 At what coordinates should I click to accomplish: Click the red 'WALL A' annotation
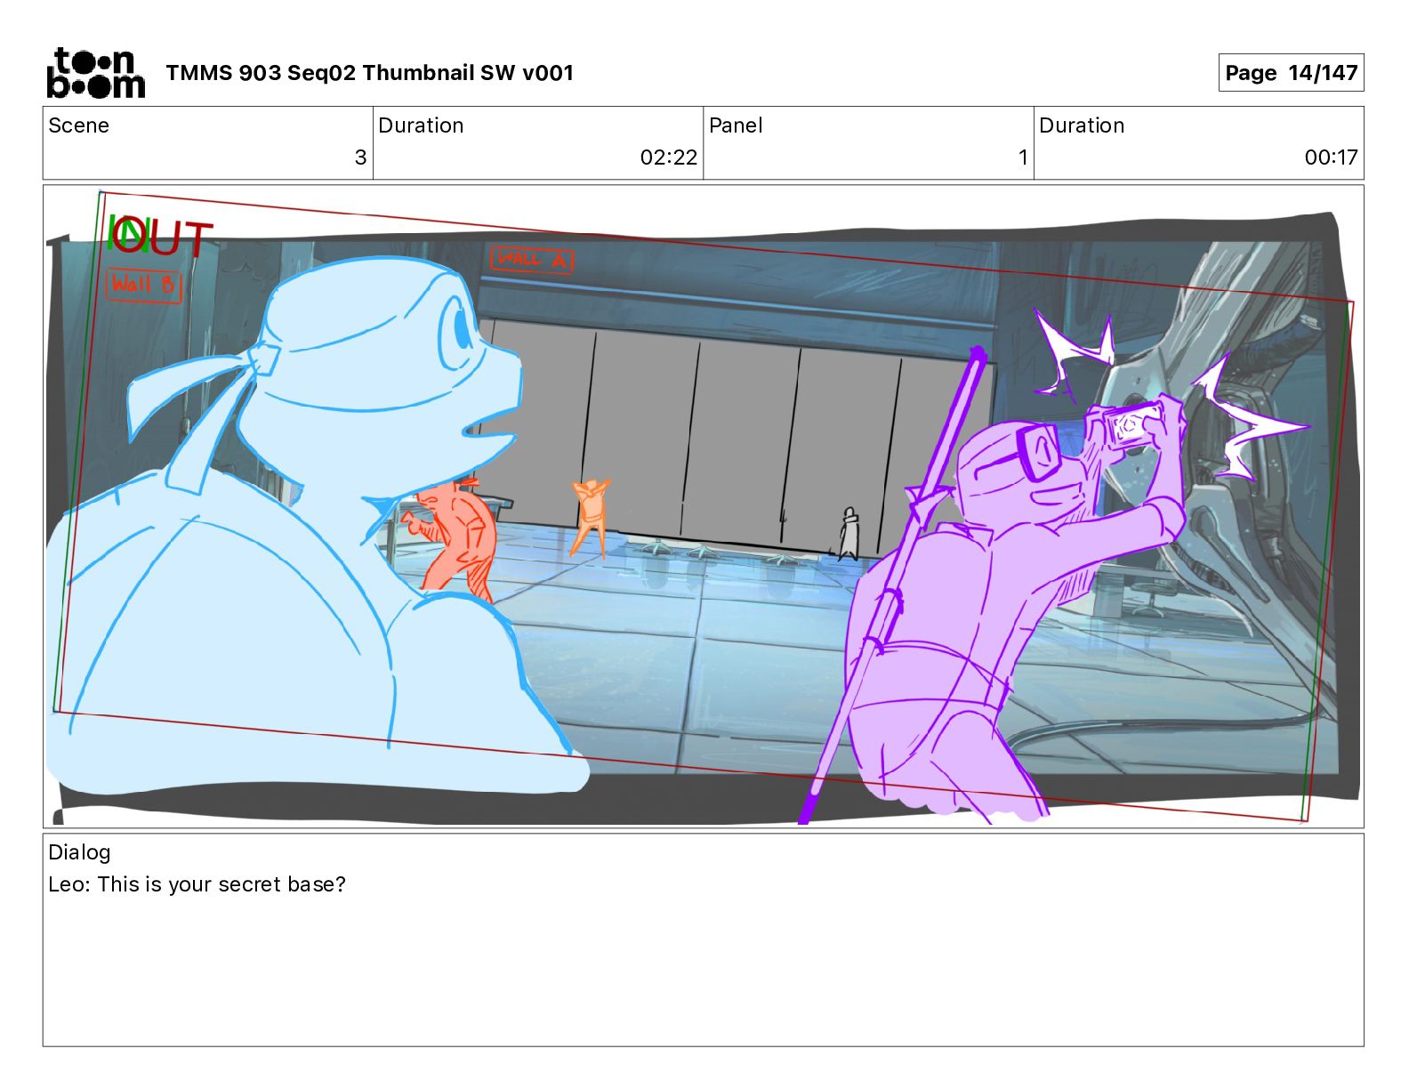[532, 260]
